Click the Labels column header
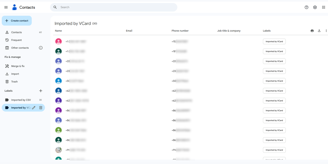 click(267, 31)
